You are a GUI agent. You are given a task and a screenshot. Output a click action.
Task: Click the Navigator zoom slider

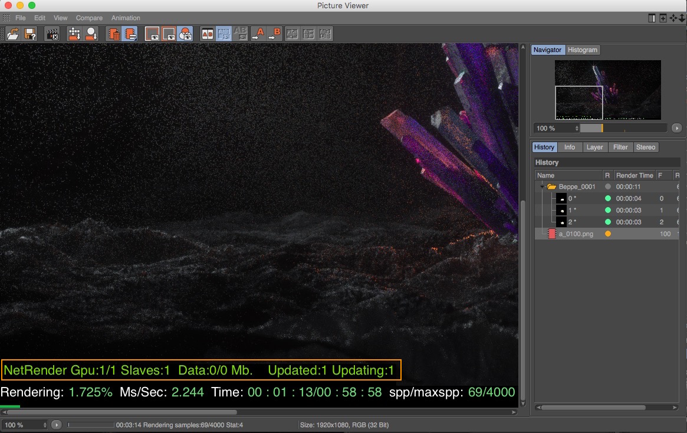click(x=623, y=129)
